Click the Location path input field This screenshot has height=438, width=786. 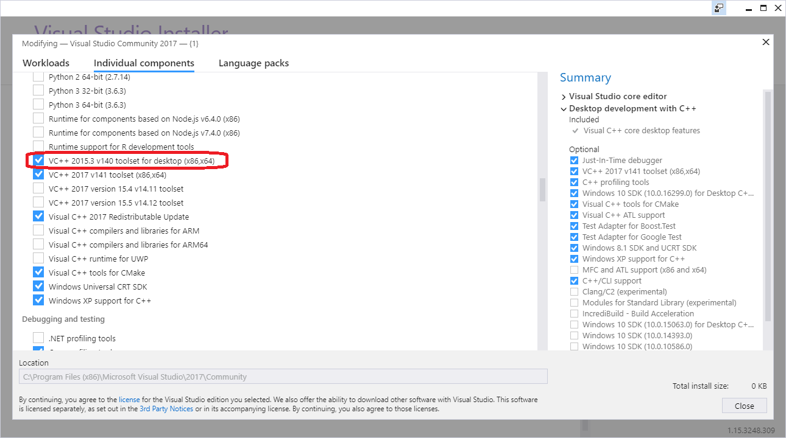283,377
